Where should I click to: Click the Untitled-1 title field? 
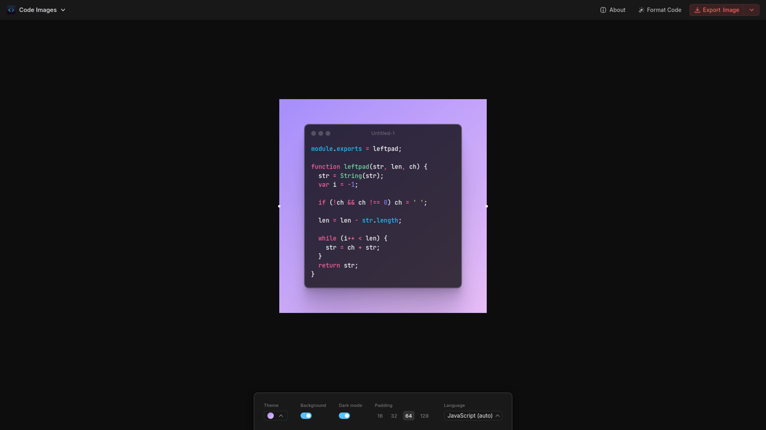[x=383, y=133]
